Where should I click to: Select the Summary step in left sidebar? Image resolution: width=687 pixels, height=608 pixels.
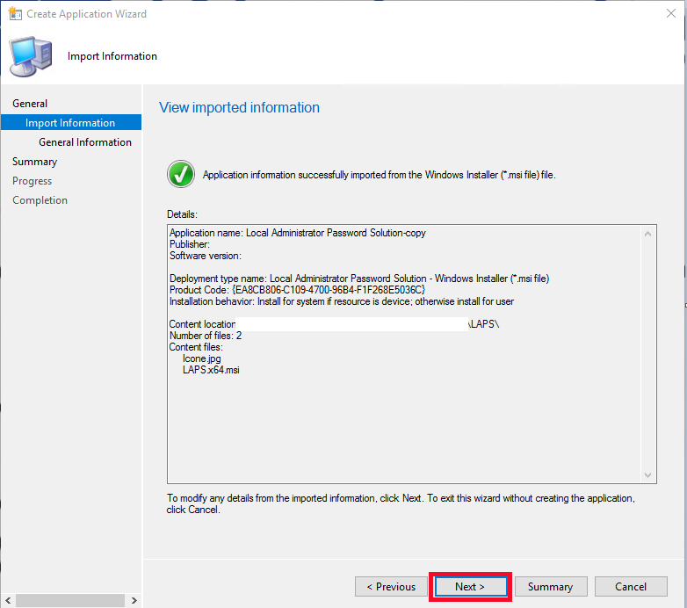[34, 162]
